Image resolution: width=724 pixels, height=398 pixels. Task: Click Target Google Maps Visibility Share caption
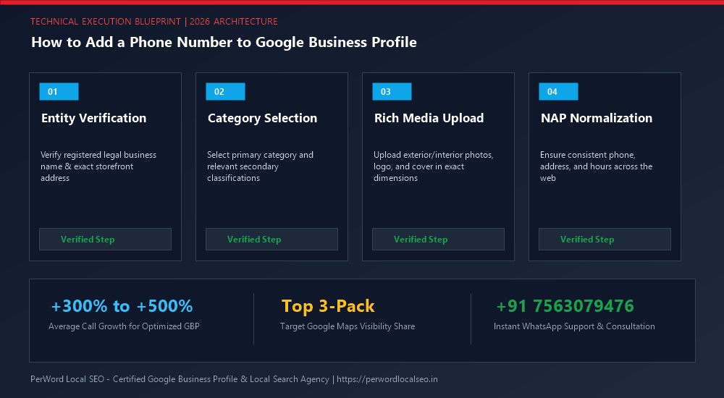click(348, 326)
